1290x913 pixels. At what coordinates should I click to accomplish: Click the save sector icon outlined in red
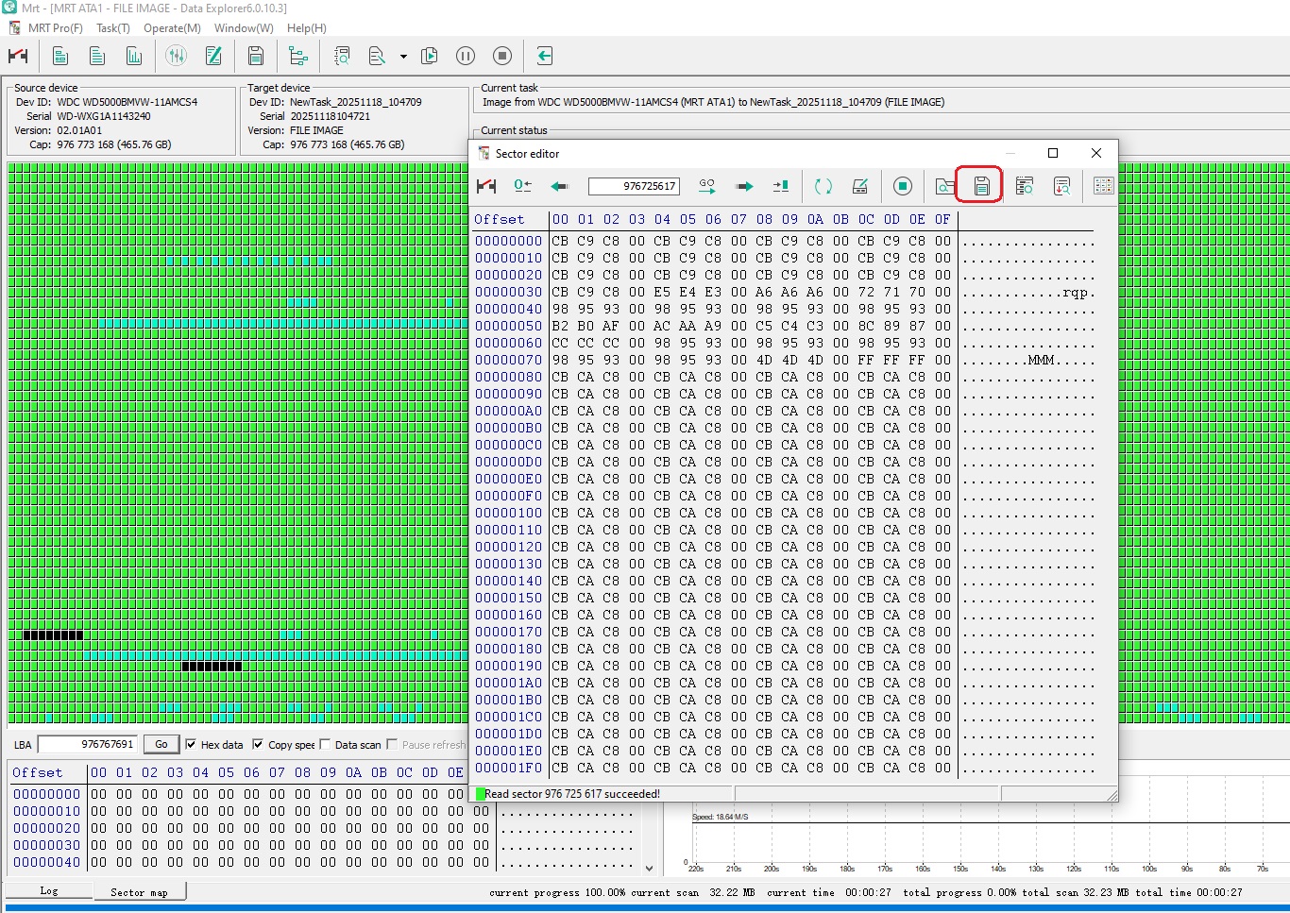[x=981, y=186]
